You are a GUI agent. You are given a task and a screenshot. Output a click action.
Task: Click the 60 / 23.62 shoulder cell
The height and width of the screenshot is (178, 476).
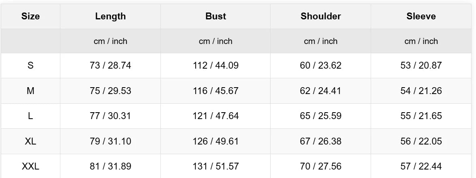(320, 65)
